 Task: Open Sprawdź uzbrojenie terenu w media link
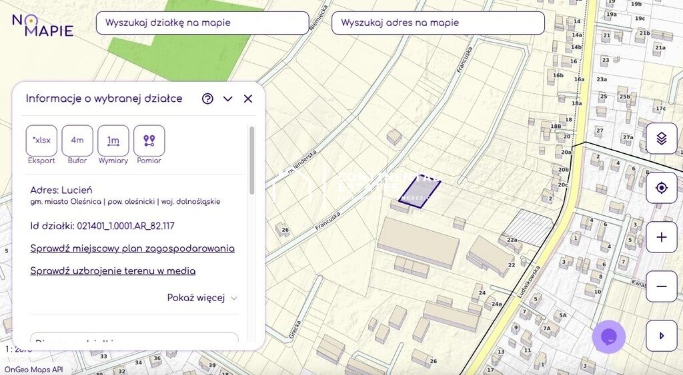coord(113,271)
